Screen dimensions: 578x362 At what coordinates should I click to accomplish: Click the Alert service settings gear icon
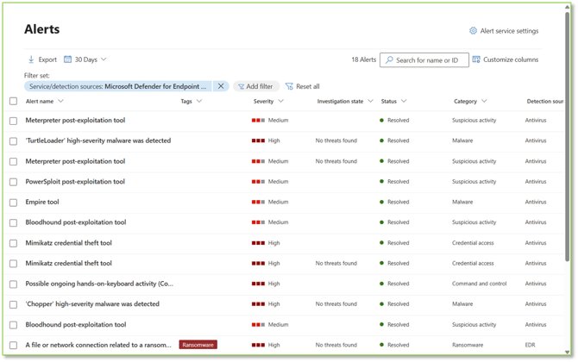click(x=473, y=31)
